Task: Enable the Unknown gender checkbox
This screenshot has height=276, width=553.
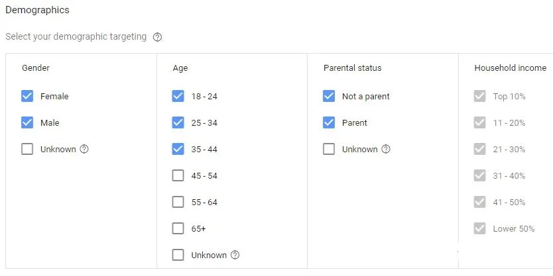Action: tap(27, 149)
